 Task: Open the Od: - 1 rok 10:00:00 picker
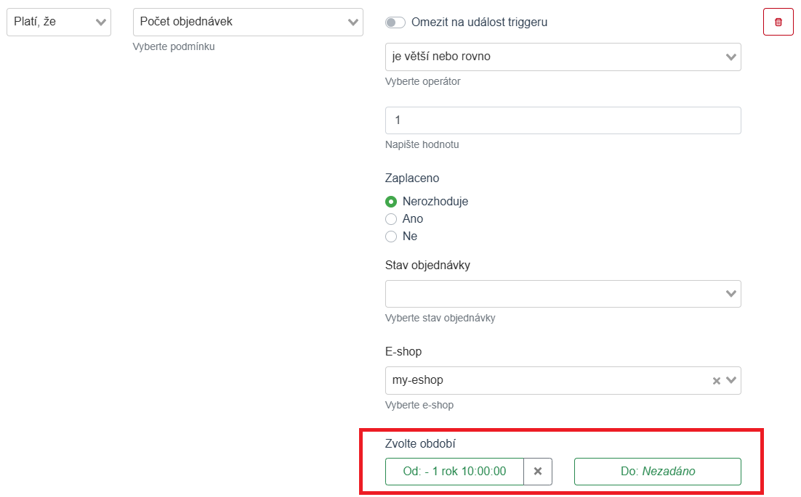[x=454, y=472]
